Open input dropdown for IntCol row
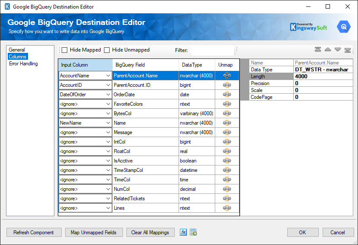Screen dimensions: 358x245 click(x=108, y=142)
